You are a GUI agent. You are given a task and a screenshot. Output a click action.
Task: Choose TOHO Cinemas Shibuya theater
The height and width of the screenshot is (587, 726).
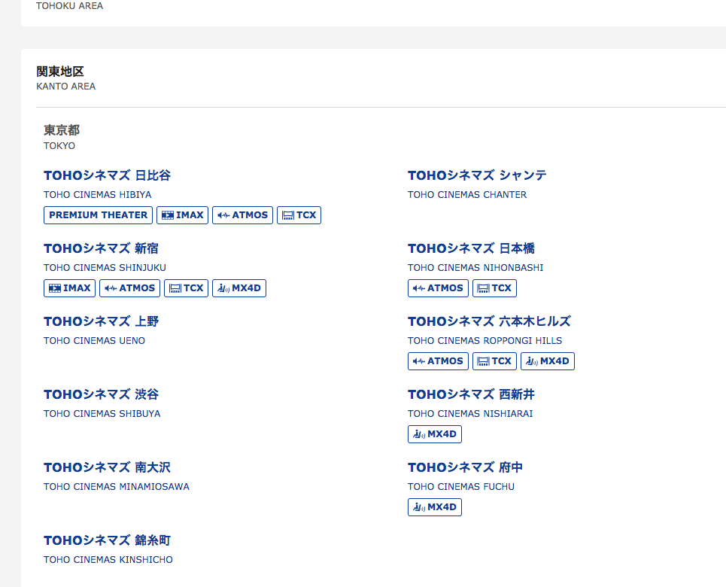point(101,395)
